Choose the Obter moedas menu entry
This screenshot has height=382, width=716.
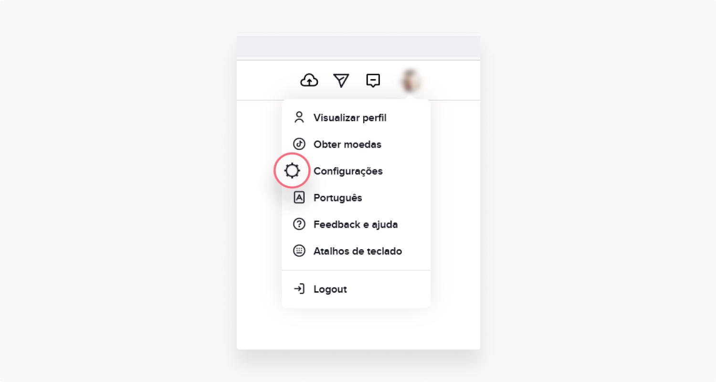pyautogui.click(x=356, y=144)
